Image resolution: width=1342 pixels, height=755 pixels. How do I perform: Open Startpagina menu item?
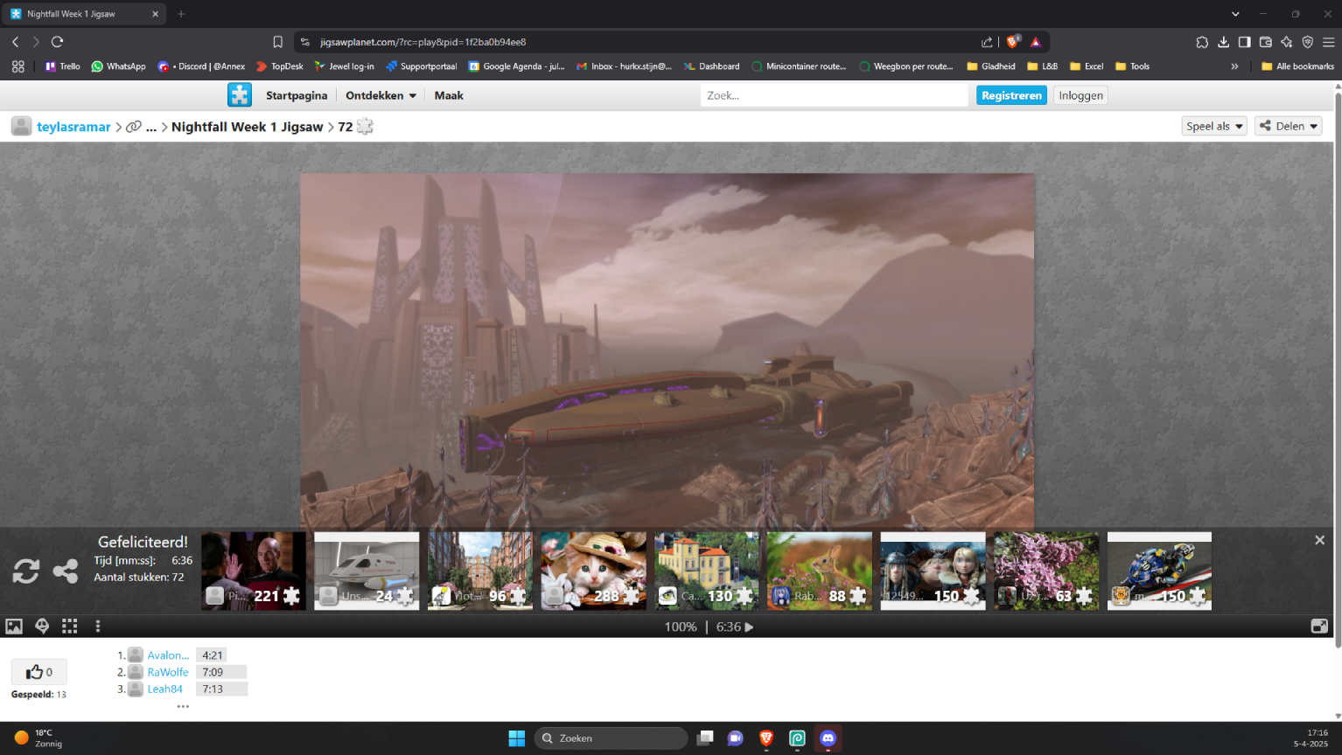coord(297,95)
